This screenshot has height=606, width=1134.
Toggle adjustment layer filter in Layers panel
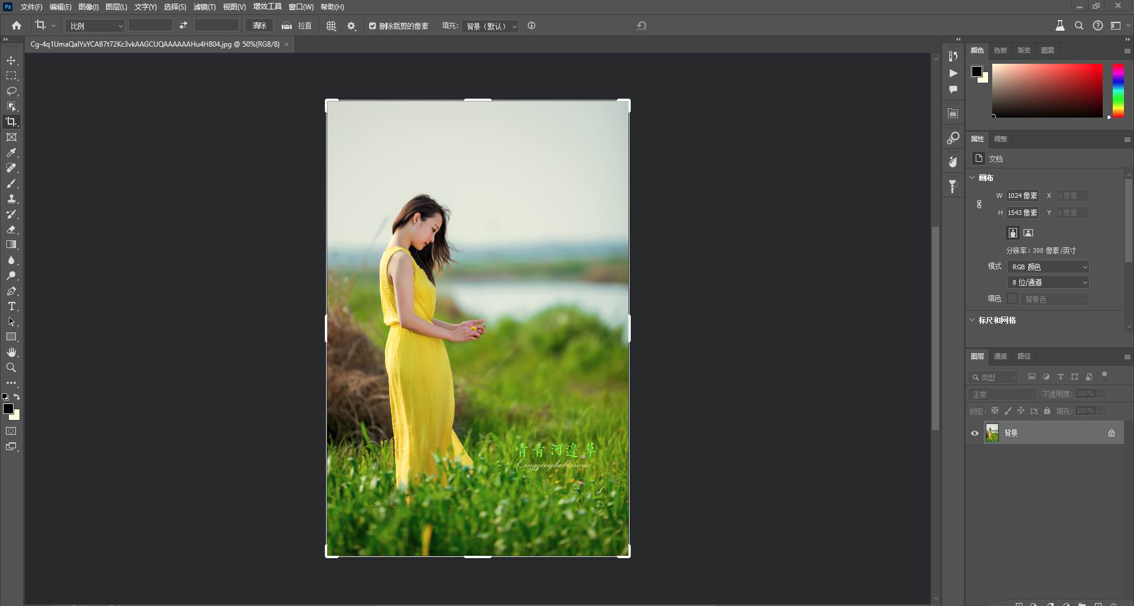(1046, 377)
